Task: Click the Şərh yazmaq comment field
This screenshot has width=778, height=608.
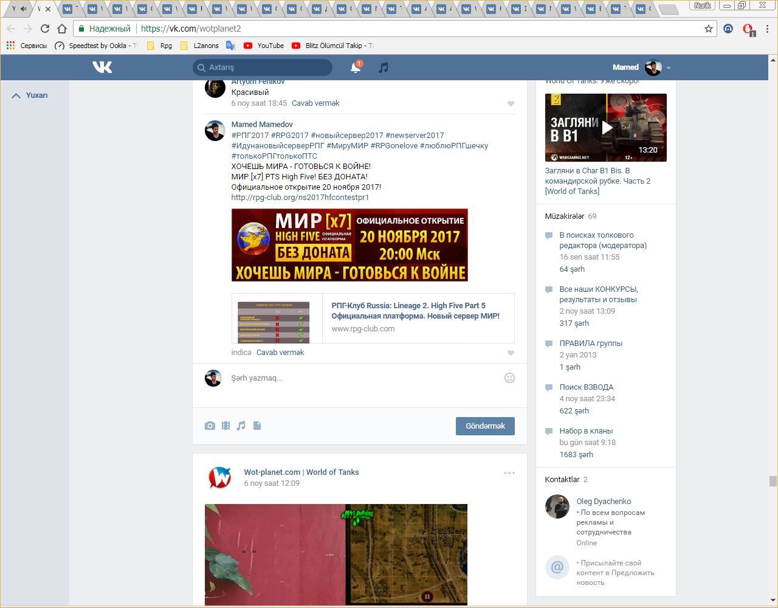Action: pos(365,378)
